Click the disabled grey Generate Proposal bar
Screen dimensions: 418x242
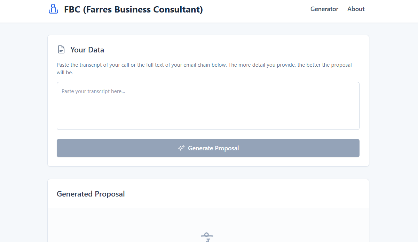tap(208, 148)
